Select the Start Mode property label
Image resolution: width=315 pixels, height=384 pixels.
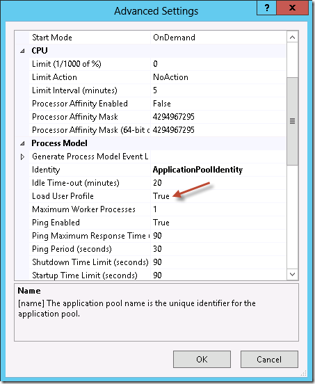click(52, 38)
